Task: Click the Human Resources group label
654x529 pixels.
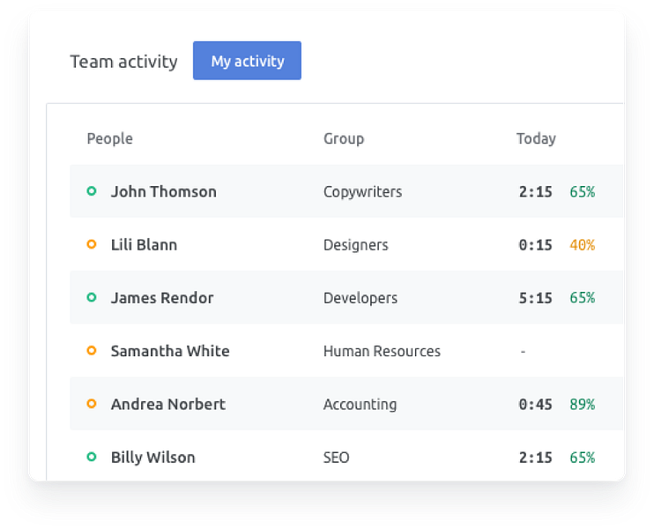Action: click(x=382, y=351)
